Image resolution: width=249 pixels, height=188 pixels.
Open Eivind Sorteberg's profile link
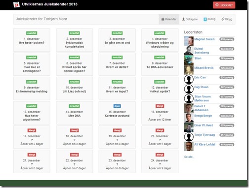(x=202, y=51)
